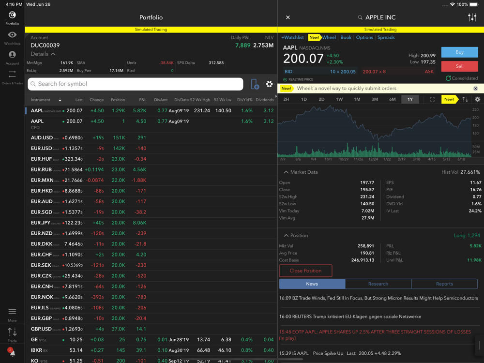Image resolution: width=484 pixels, height=363 pixels.
Task: Tap the Trade arrows icon in sidebar
Action: [12, 333]
